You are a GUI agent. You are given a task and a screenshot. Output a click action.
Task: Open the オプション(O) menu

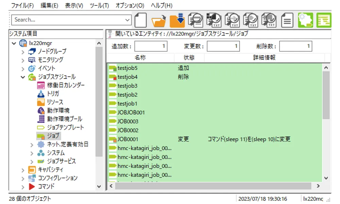pos(130,5)
